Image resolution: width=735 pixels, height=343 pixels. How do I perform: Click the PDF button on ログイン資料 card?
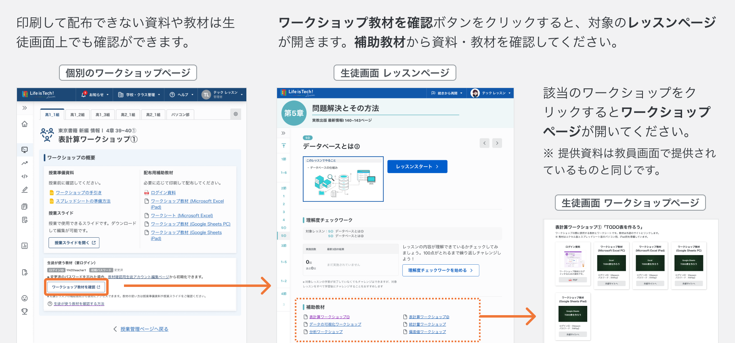[x=573, y=280]
